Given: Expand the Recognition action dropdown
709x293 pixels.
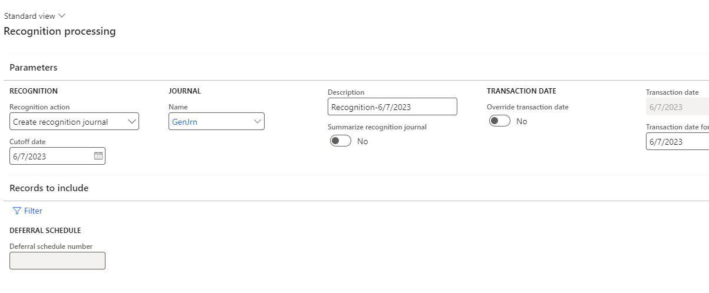Looking at the screenshot, I should click(131, 122).
